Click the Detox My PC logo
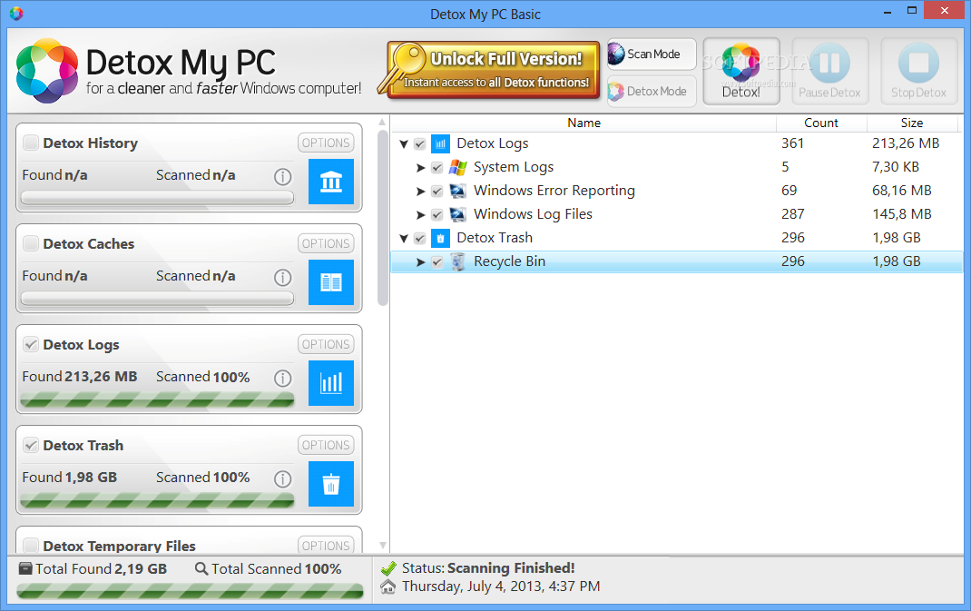The width and height of the screenshot is (971, 611). tap(47, 71)
